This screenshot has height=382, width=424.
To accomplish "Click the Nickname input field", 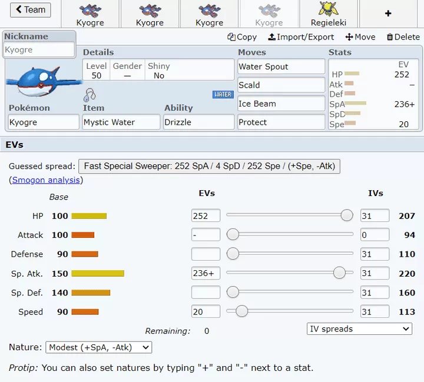I will coord(39,49).
